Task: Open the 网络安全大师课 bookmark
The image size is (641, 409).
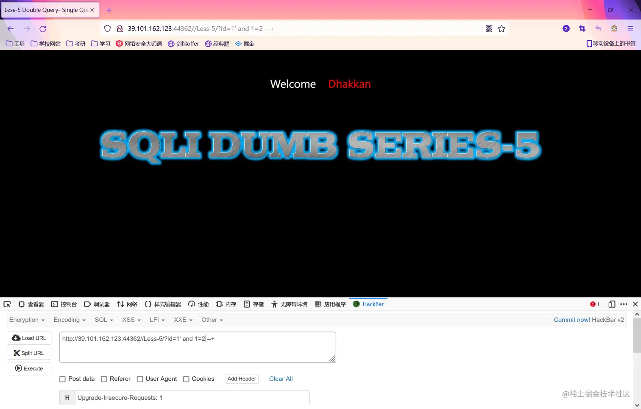Action: (139, 44)
